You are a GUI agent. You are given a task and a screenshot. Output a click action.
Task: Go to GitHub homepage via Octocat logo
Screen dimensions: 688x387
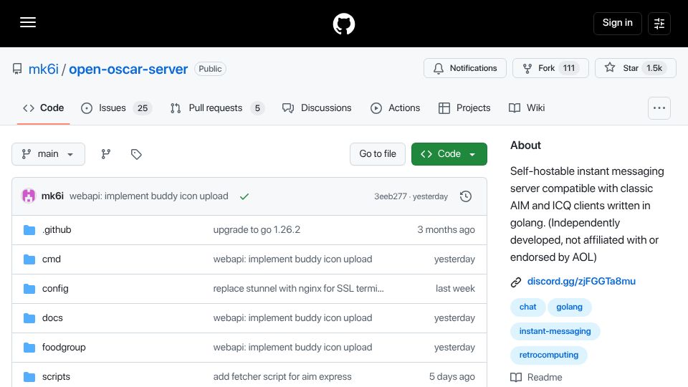coord(343,24)
